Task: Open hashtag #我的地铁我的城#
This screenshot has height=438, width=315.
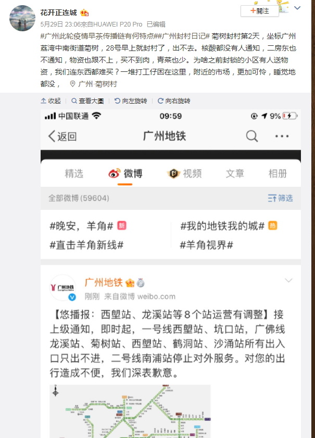Action: (x=222, y=226)
